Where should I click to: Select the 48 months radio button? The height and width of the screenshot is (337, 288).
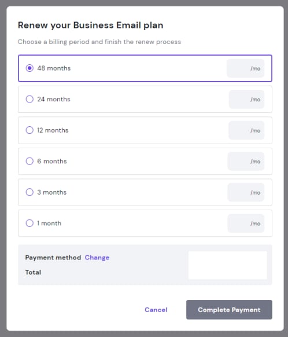click(x=29, y=68)
